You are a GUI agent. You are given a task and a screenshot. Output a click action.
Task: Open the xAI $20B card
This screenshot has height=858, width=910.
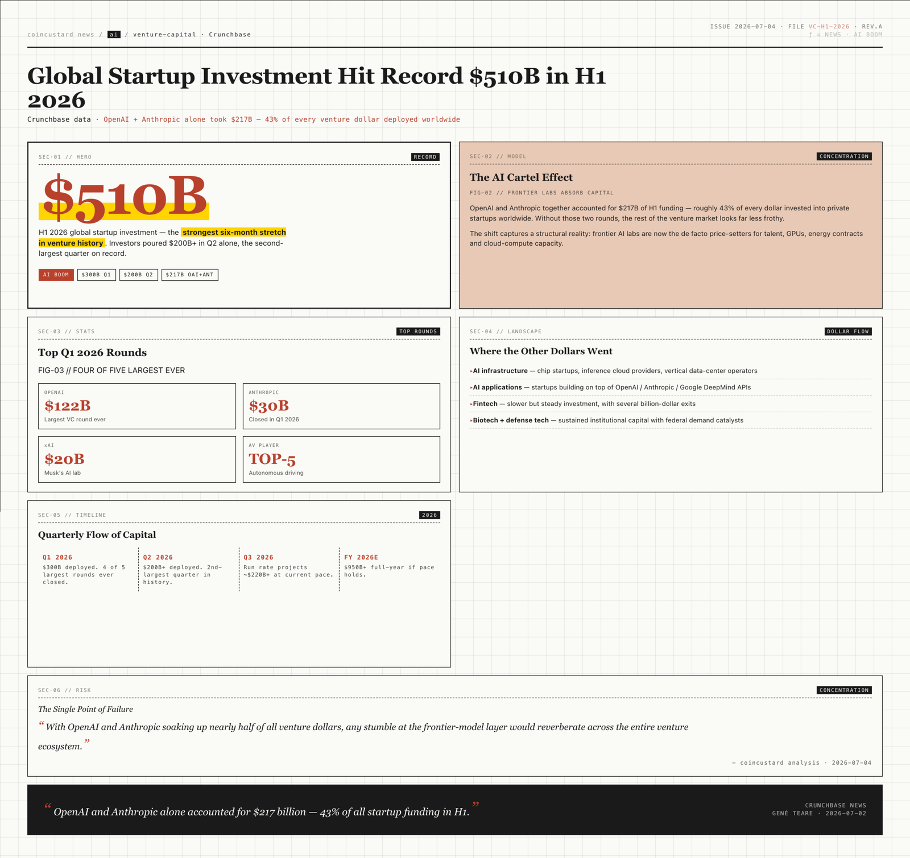(x=137, y=459)
